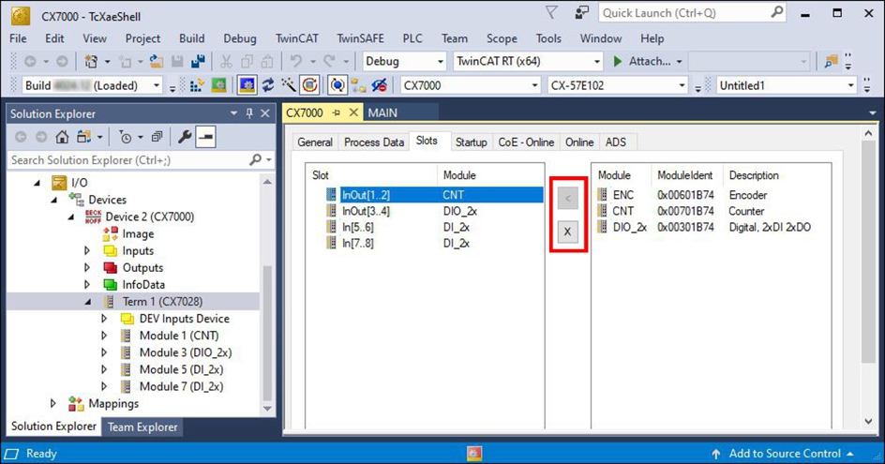Select Module 5 (DI_2x) in tree

(x=181, y=369)
